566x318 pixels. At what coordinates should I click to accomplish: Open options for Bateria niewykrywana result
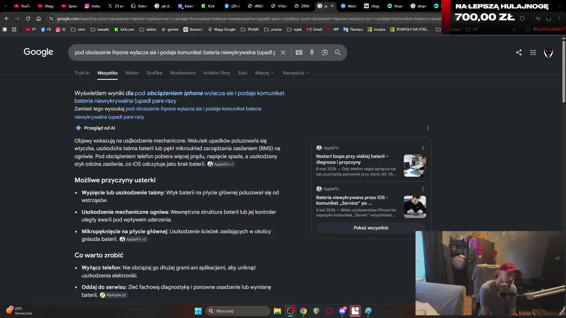(x=423, y=189)
